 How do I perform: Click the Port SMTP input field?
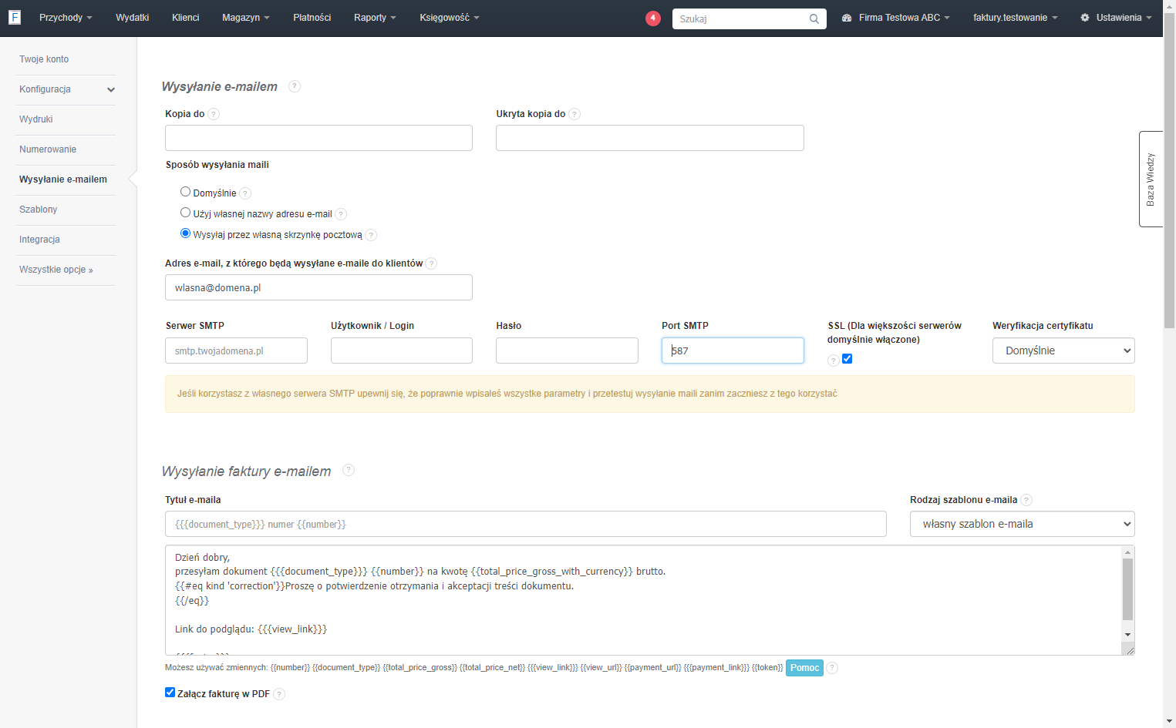pyautogui.click(x=733, y=351)
